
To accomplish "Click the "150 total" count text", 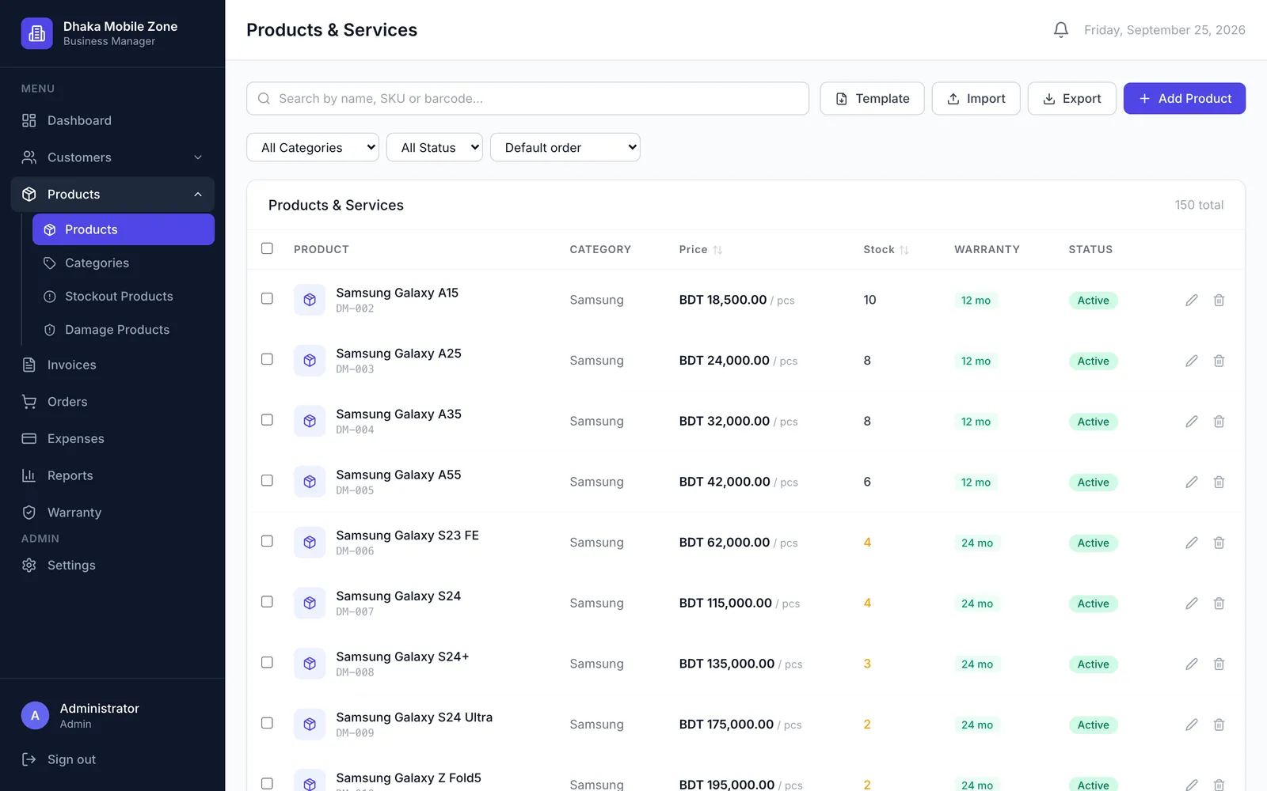I will (1199, 205).
